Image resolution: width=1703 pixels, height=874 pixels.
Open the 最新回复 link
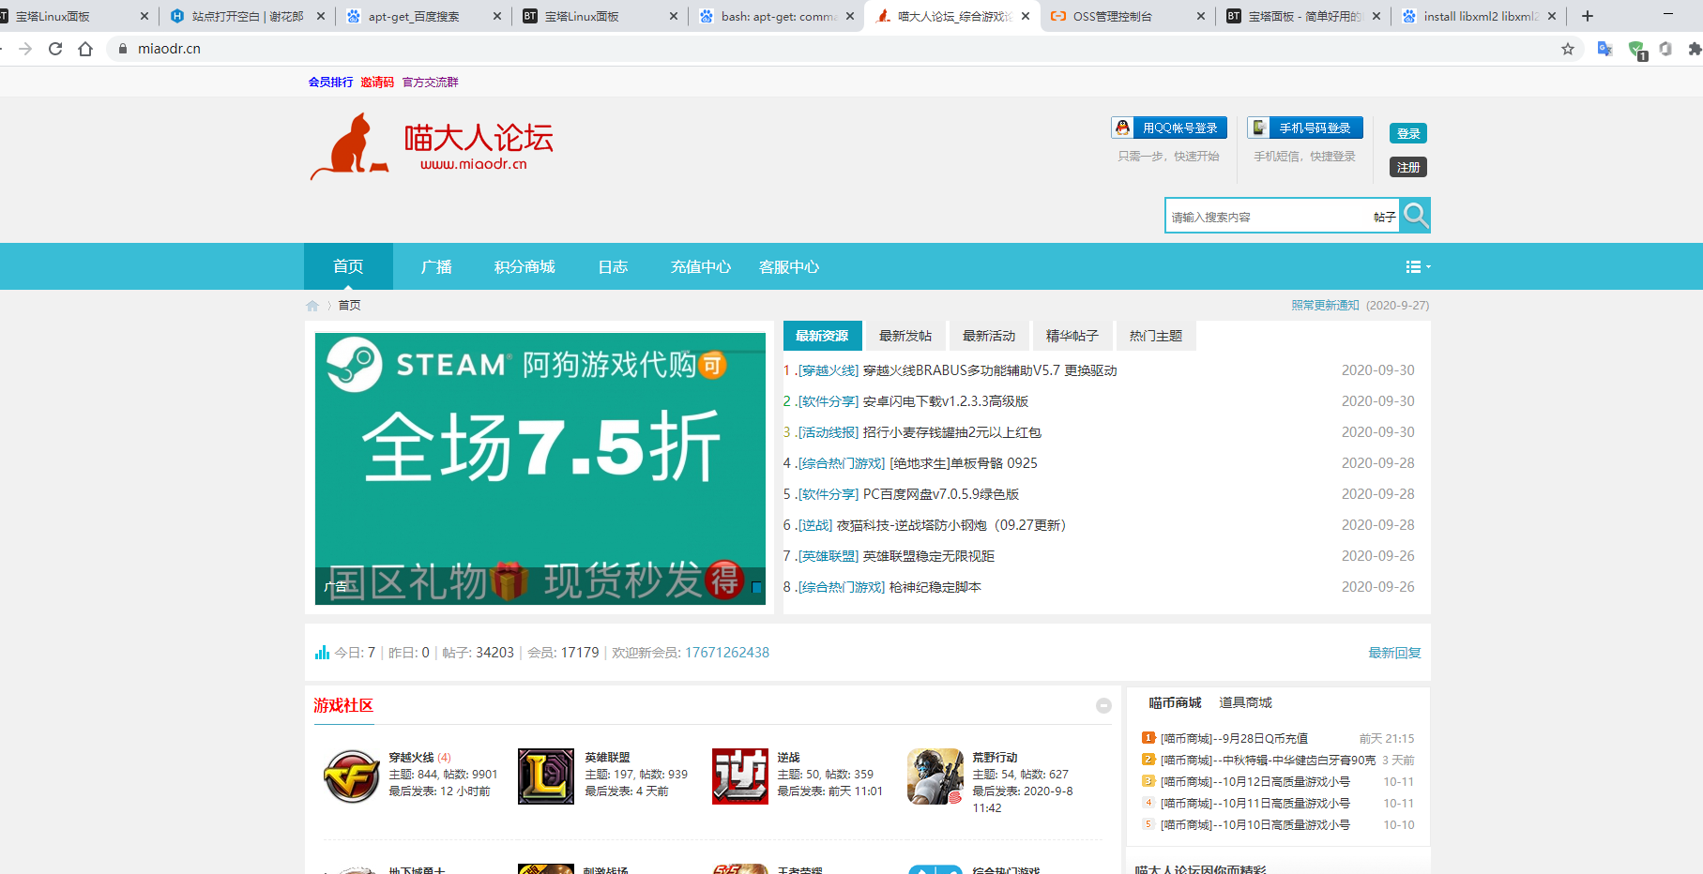(1394, 653)
